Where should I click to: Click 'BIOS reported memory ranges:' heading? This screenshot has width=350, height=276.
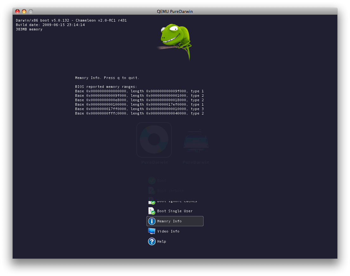[106, 87]
